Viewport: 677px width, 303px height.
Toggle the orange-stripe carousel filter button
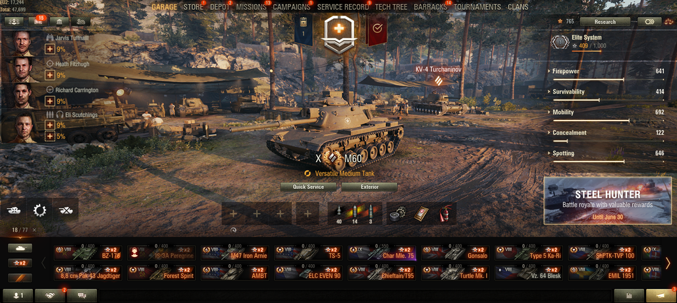[20, 278]
